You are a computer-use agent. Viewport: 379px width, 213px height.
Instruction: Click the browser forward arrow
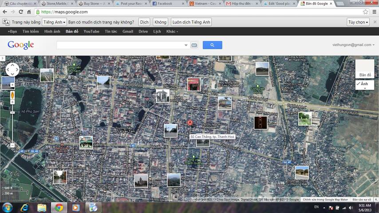point(13,12)
